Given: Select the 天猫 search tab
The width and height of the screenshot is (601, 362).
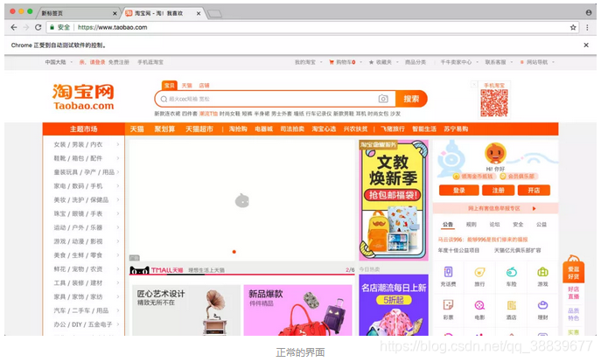Looking at the screenshot, I should click(186, 86).
